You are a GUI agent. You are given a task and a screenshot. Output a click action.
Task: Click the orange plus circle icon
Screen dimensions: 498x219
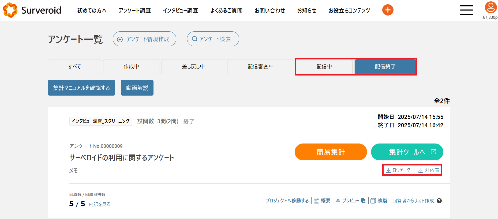388,10
